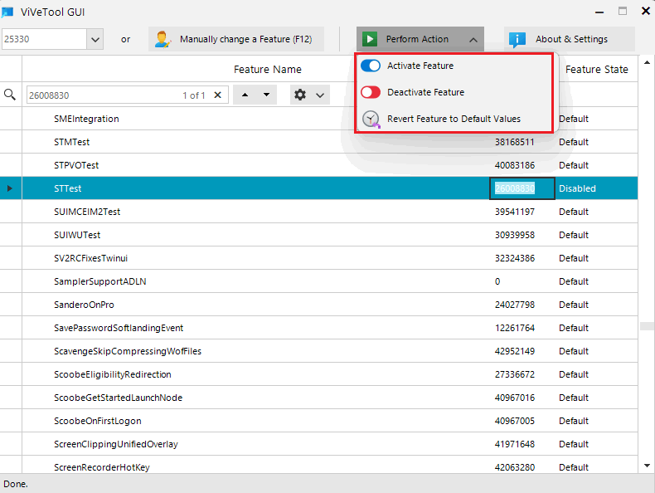Click the scrollbar up arrow

pyautogui.click(x=647, y=63)
